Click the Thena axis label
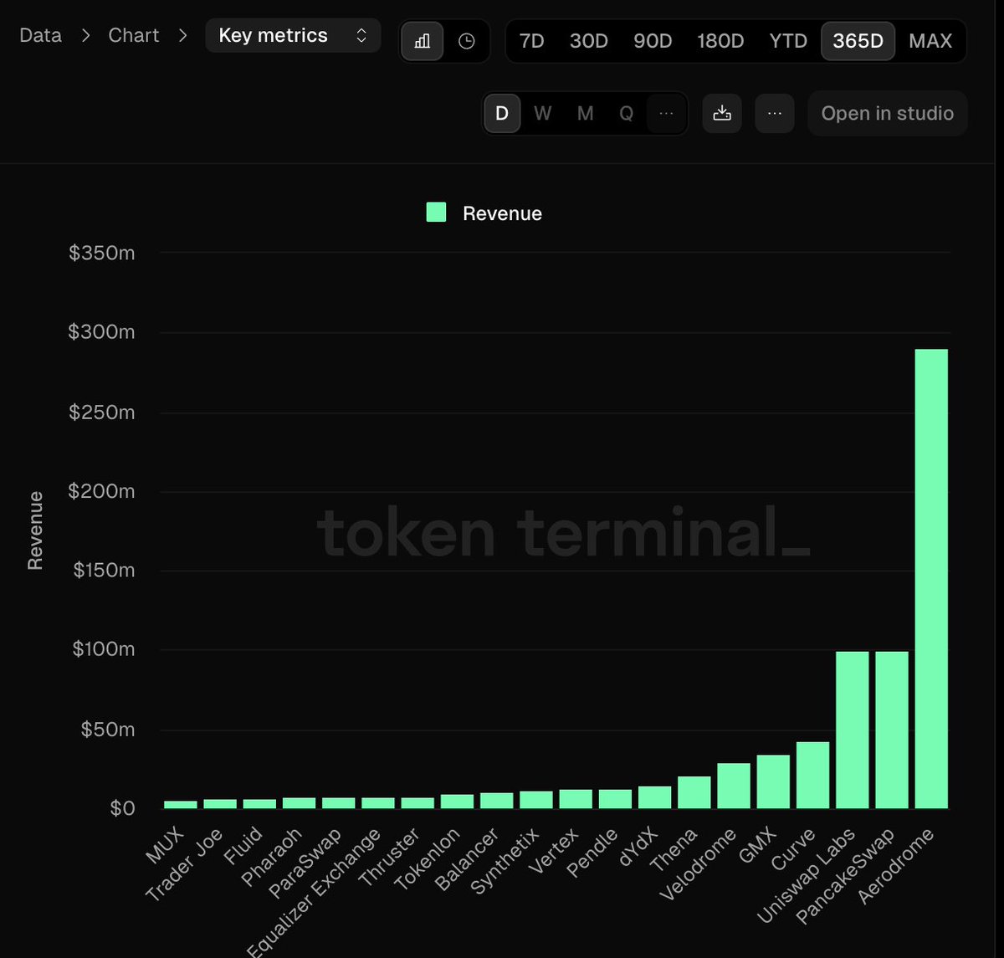Screen dimensions: 1004x958 tap(674, 849)
